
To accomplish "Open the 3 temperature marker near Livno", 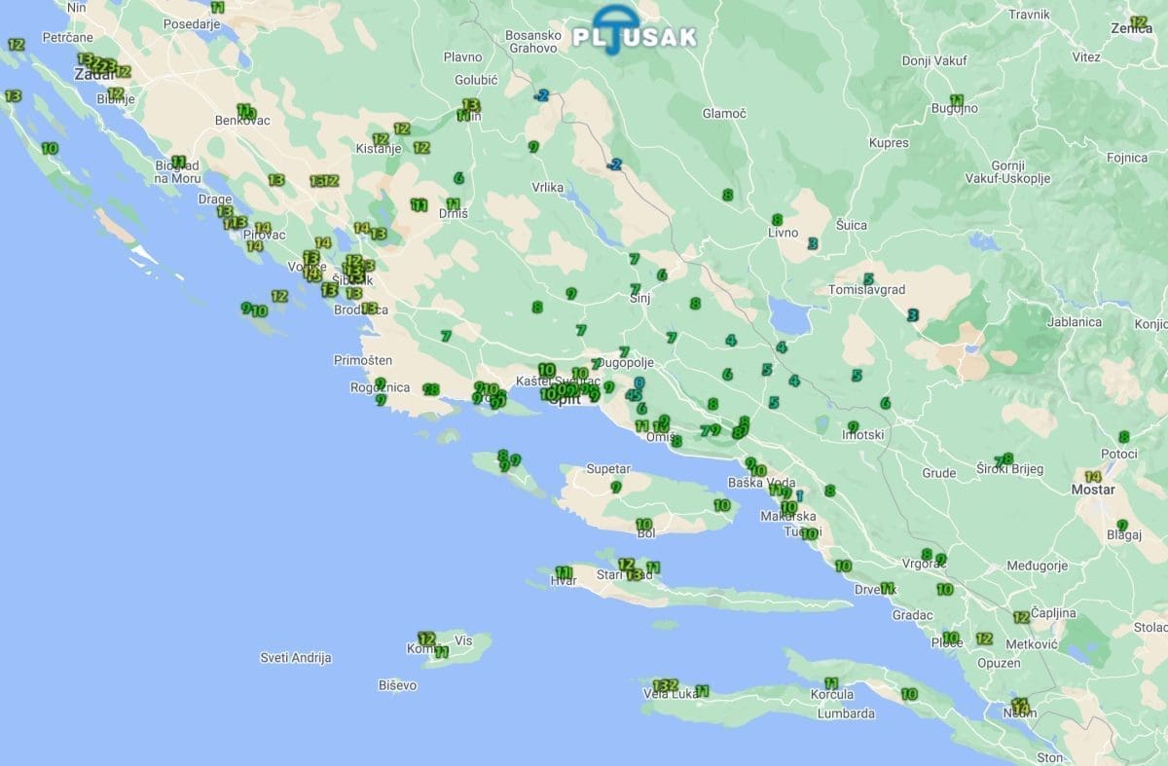I will click(x=812, y=244).
